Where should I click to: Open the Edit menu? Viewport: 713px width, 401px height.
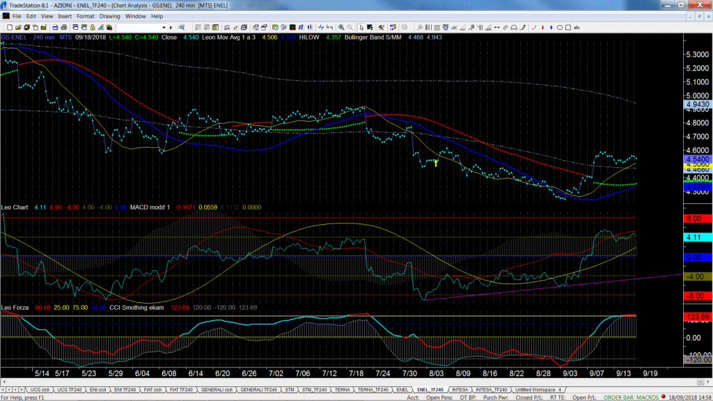pos(31,17)
